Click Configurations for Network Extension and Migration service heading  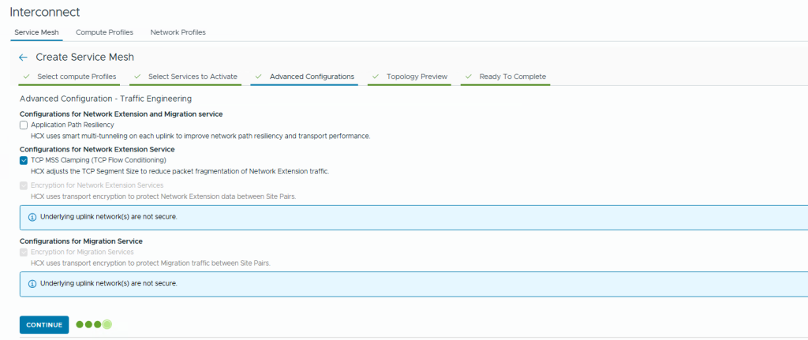coord(121,114)
